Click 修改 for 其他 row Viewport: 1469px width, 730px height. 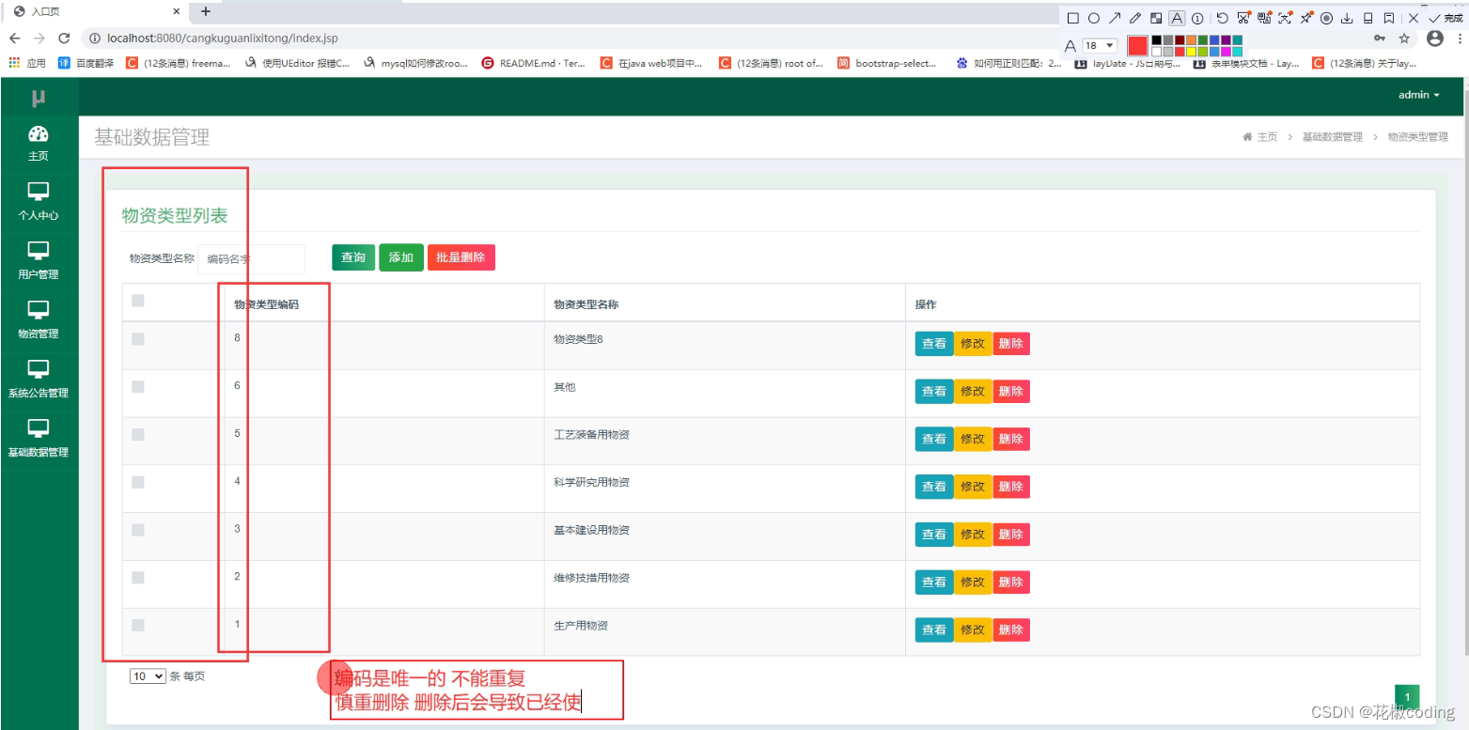click(x=973, y=391)
